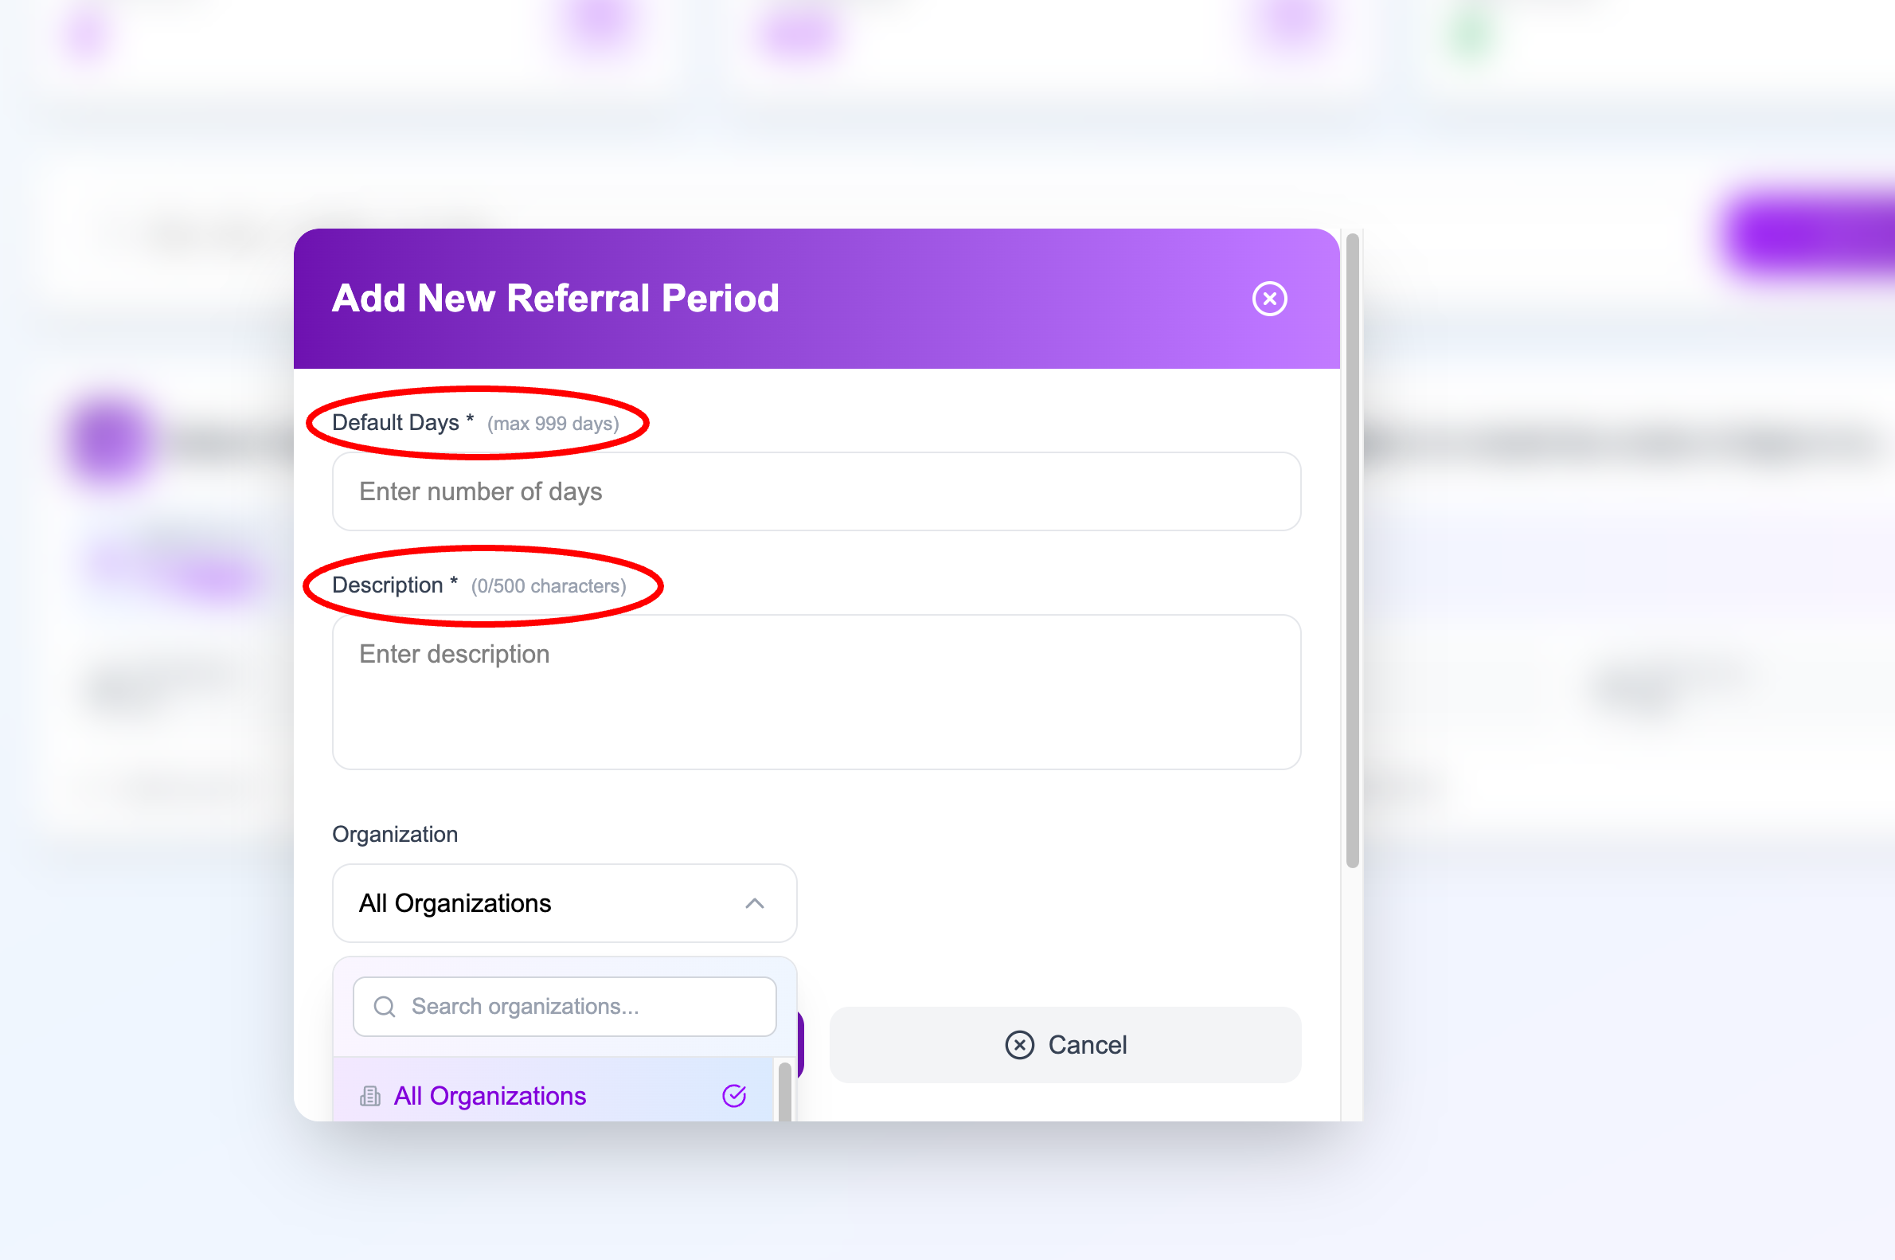Focus the Enter description text area

click(x=816, y=691)
